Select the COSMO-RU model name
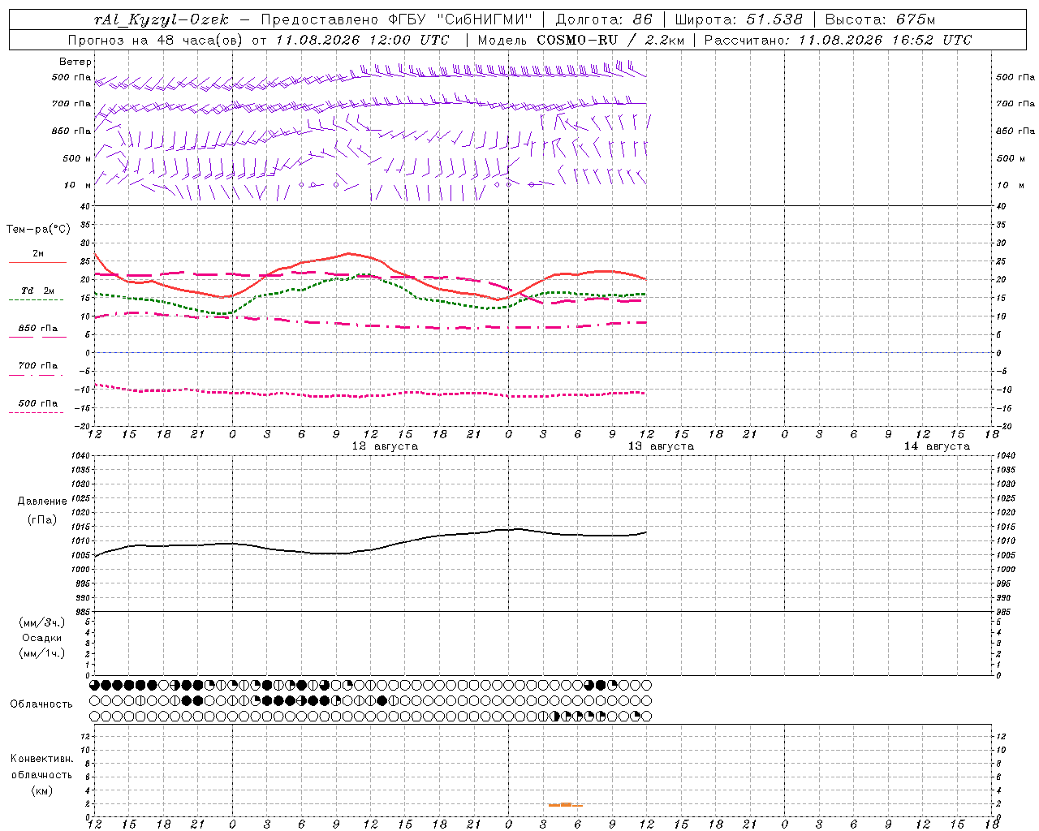Image resolution: width=1039 pixels, height=831 pixels. point(578,40)
